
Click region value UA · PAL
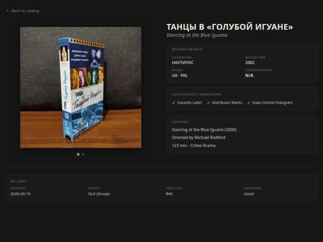coord(180,75)
